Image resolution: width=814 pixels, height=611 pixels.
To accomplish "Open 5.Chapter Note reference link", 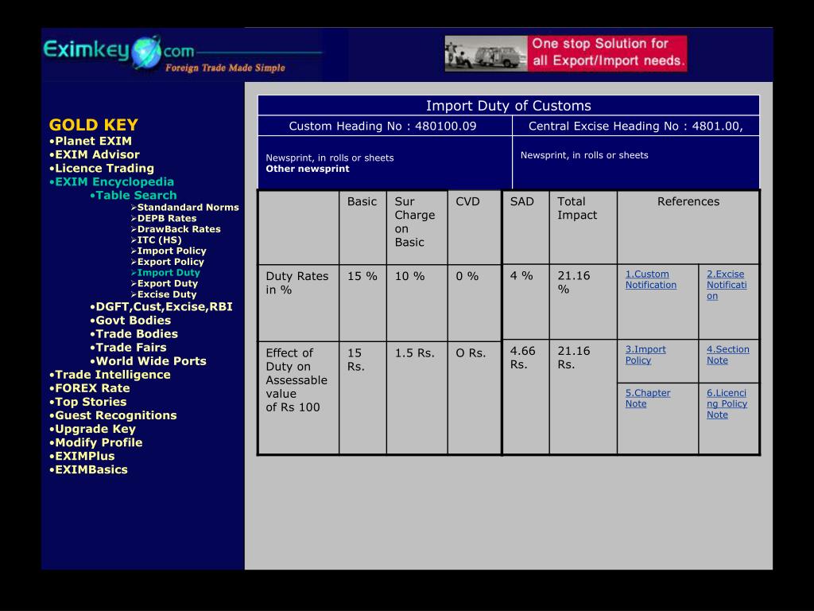I will [648, 399].
